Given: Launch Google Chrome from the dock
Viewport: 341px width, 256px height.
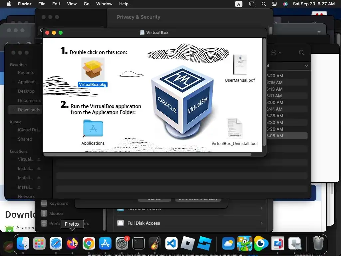Looking at the screenshot, I should coord(89,243).
